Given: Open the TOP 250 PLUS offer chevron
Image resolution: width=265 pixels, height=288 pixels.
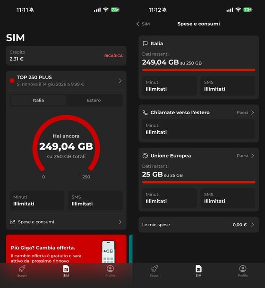Looking at the screenshot, I should point(120,81).
